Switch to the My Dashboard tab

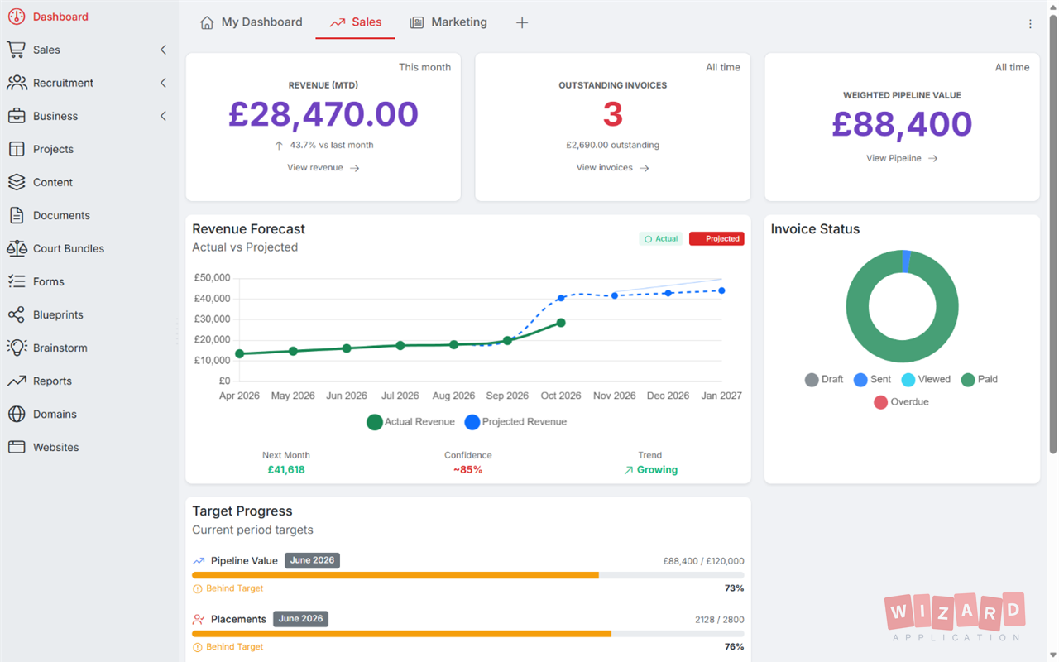pos(252,22)
